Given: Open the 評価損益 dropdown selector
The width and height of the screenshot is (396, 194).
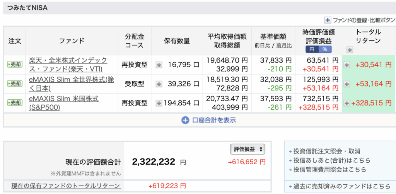Looking at the screenshot, I should pyautogui.click(x=247, y=149).
